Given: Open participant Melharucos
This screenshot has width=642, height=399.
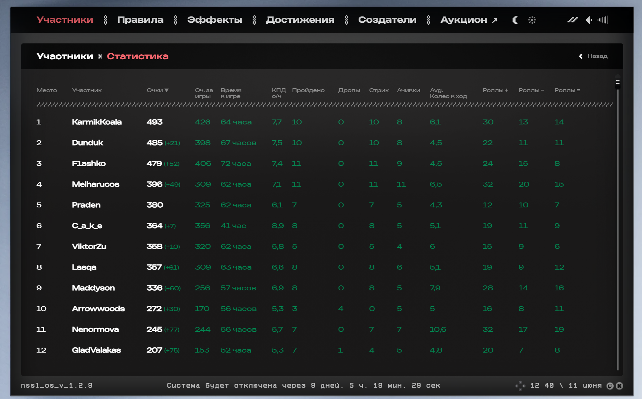Looking at the screenshot, I should coord(96,184).
